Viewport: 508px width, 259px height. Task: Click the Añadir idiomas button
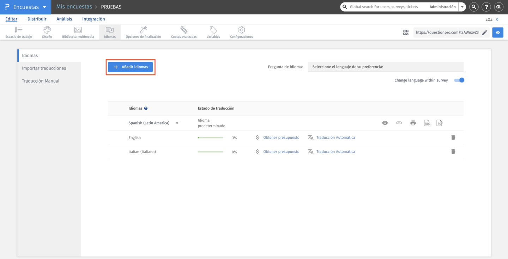[x=131, y=67]
